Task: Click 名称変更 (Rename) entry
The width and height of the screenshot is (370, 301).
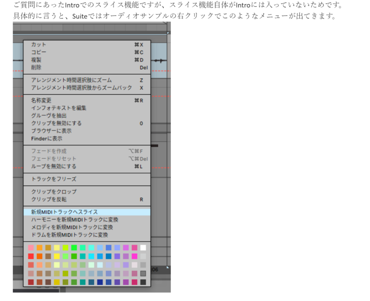Action: (x=42, y=100)
